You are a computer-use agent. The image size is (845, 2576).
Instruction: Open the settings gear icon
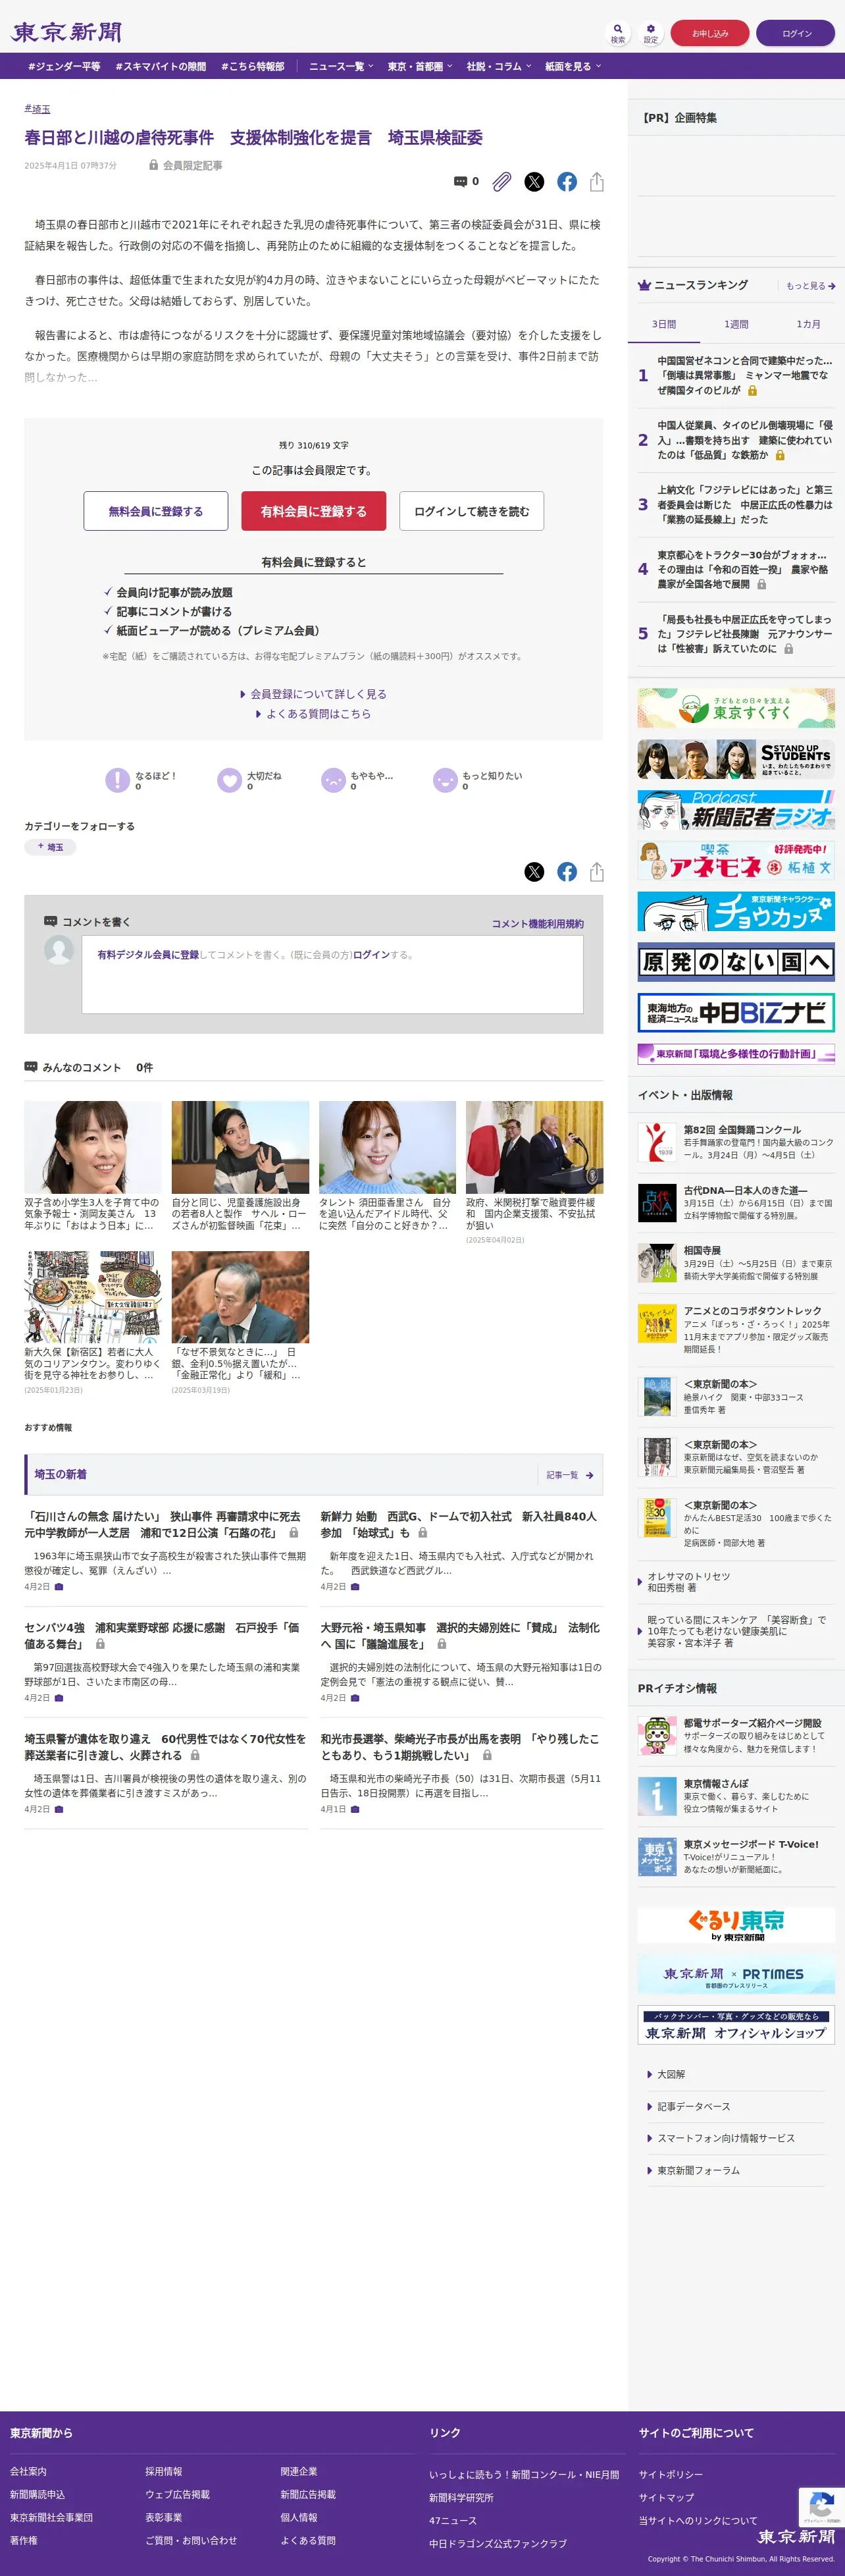click(x=651, y=32)
